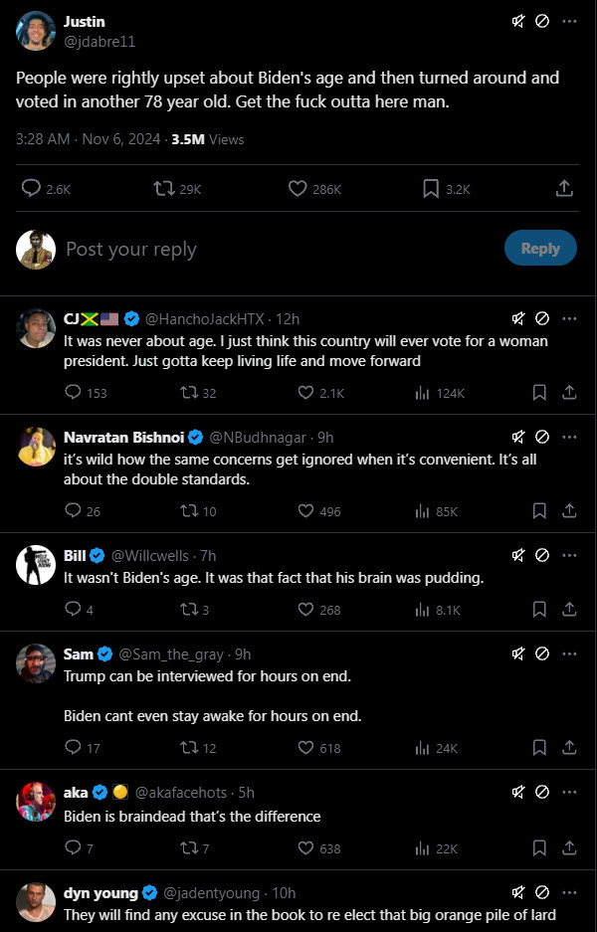The height and width of the screenshot is (932, 597).
Task: Bookmark Bill's reply
Action: [x=539, y=610]
